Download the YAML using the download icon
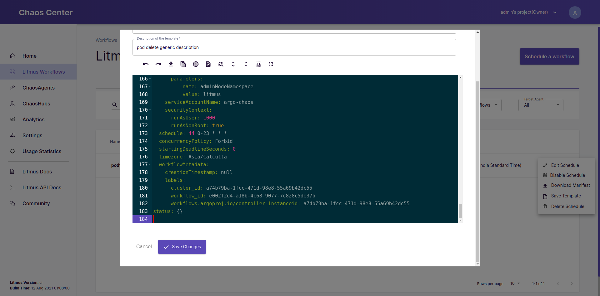 click(171, 64)
